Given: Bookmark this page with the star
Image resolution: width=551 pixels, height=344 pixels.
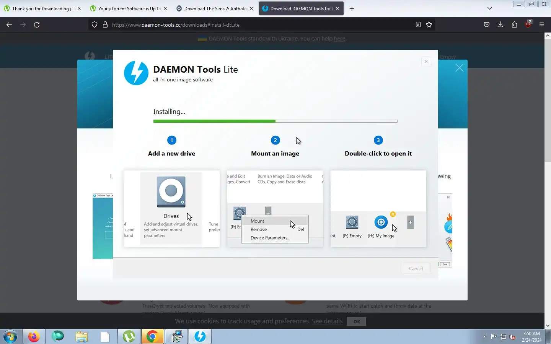Looking at the screenshot, I should 429,24.
